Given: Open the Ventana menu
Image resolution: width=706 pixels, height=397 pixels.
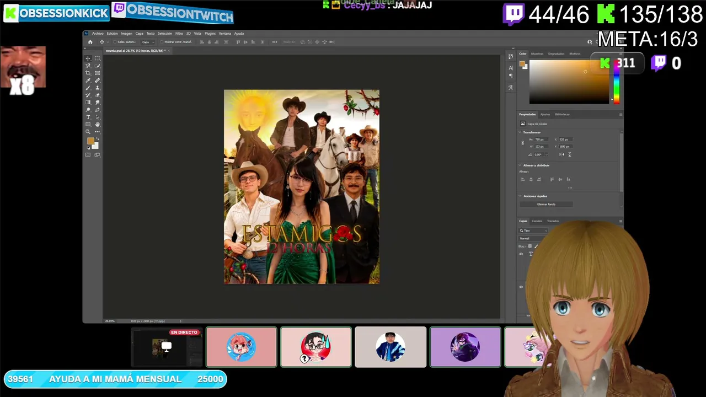Looking at the screenshot, I should 225,34.
